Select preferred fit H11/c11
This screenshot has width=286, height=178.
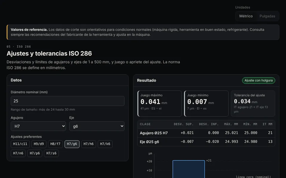click(x=20, y=144)
